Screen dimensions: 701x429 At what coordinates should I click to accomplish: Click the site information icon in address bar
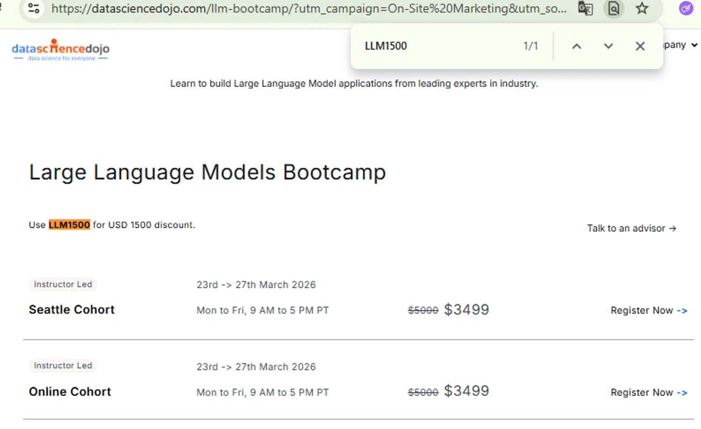[34, 8]
